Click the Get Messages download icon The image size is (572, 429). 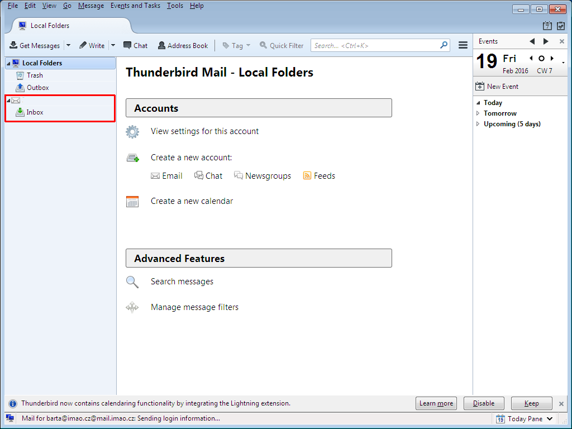[x=13, y=45]
